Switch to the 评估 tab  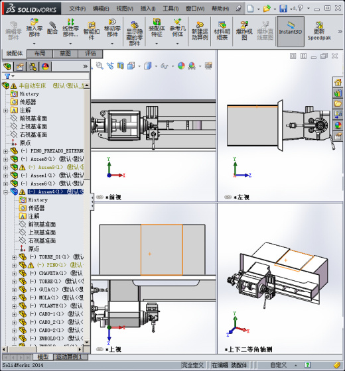[90, 54]
